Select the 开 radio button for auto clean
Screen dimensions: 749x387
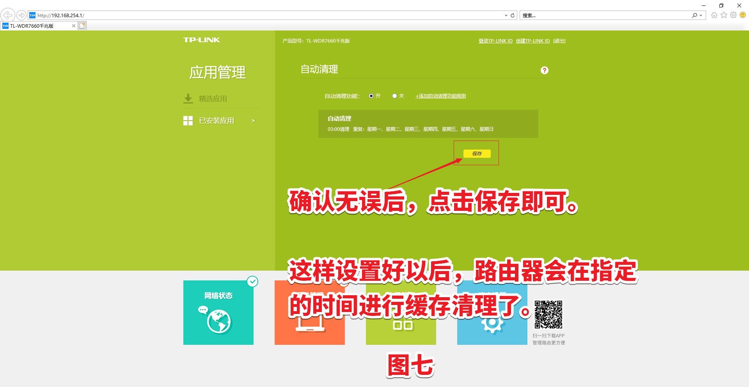(371, 96)
